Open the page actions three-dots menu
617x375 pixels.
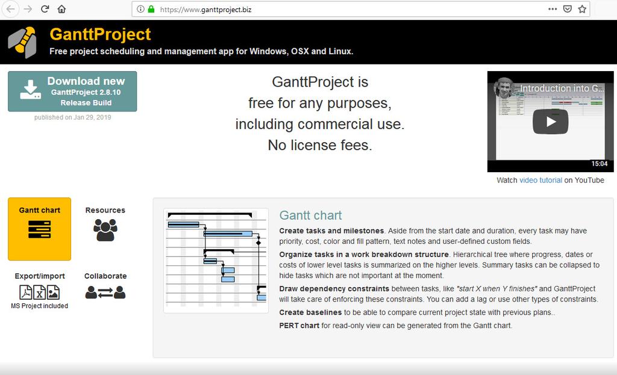(x=553, y=9)
